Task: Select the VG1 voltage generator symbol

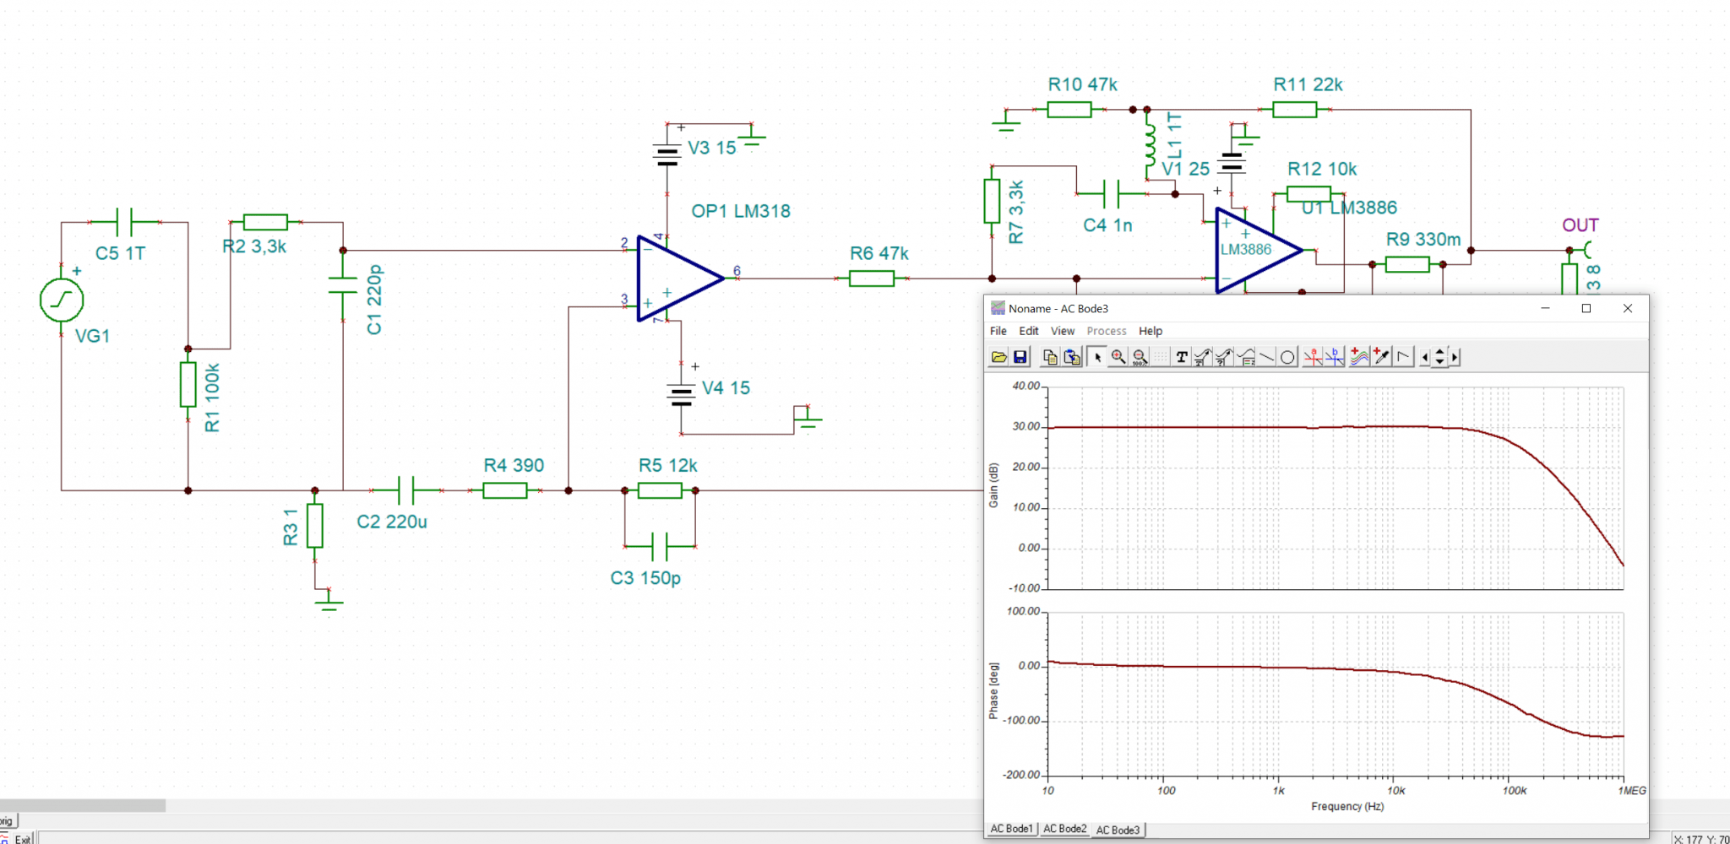Action: tap(62, 300)
